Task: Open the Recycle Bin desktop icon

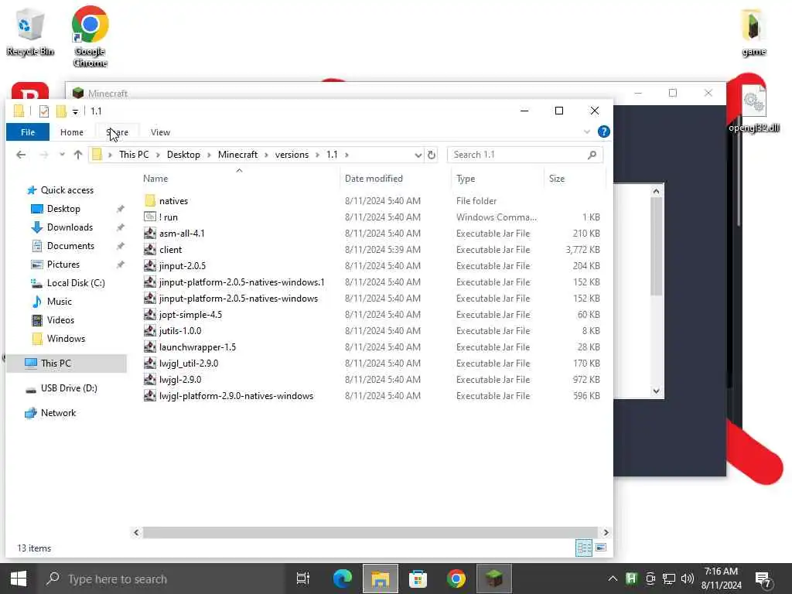Action: coord(30,32)
